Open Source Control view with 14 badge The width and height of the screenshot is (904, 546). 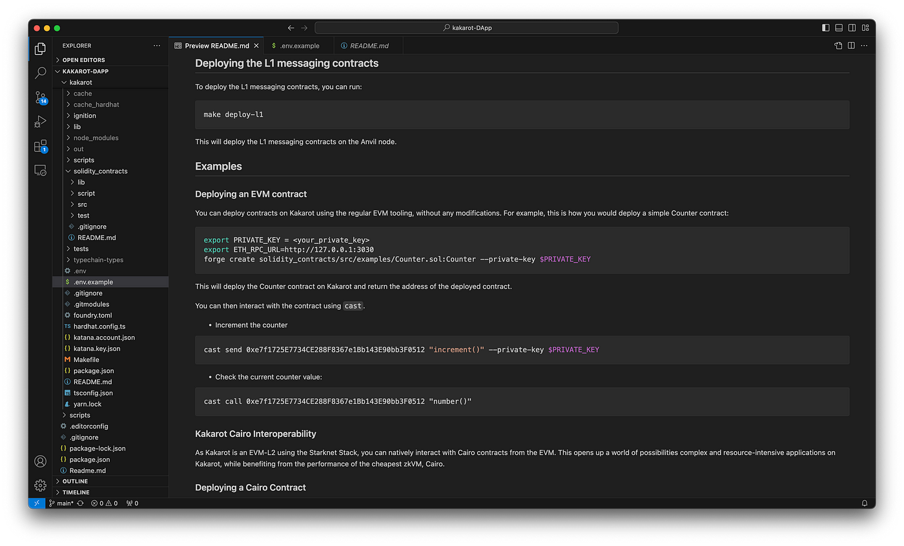[x=40, y=97]
